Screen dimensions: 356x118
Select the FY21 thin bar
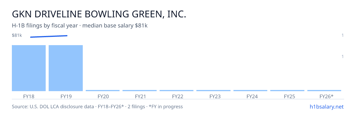[139, 91]
